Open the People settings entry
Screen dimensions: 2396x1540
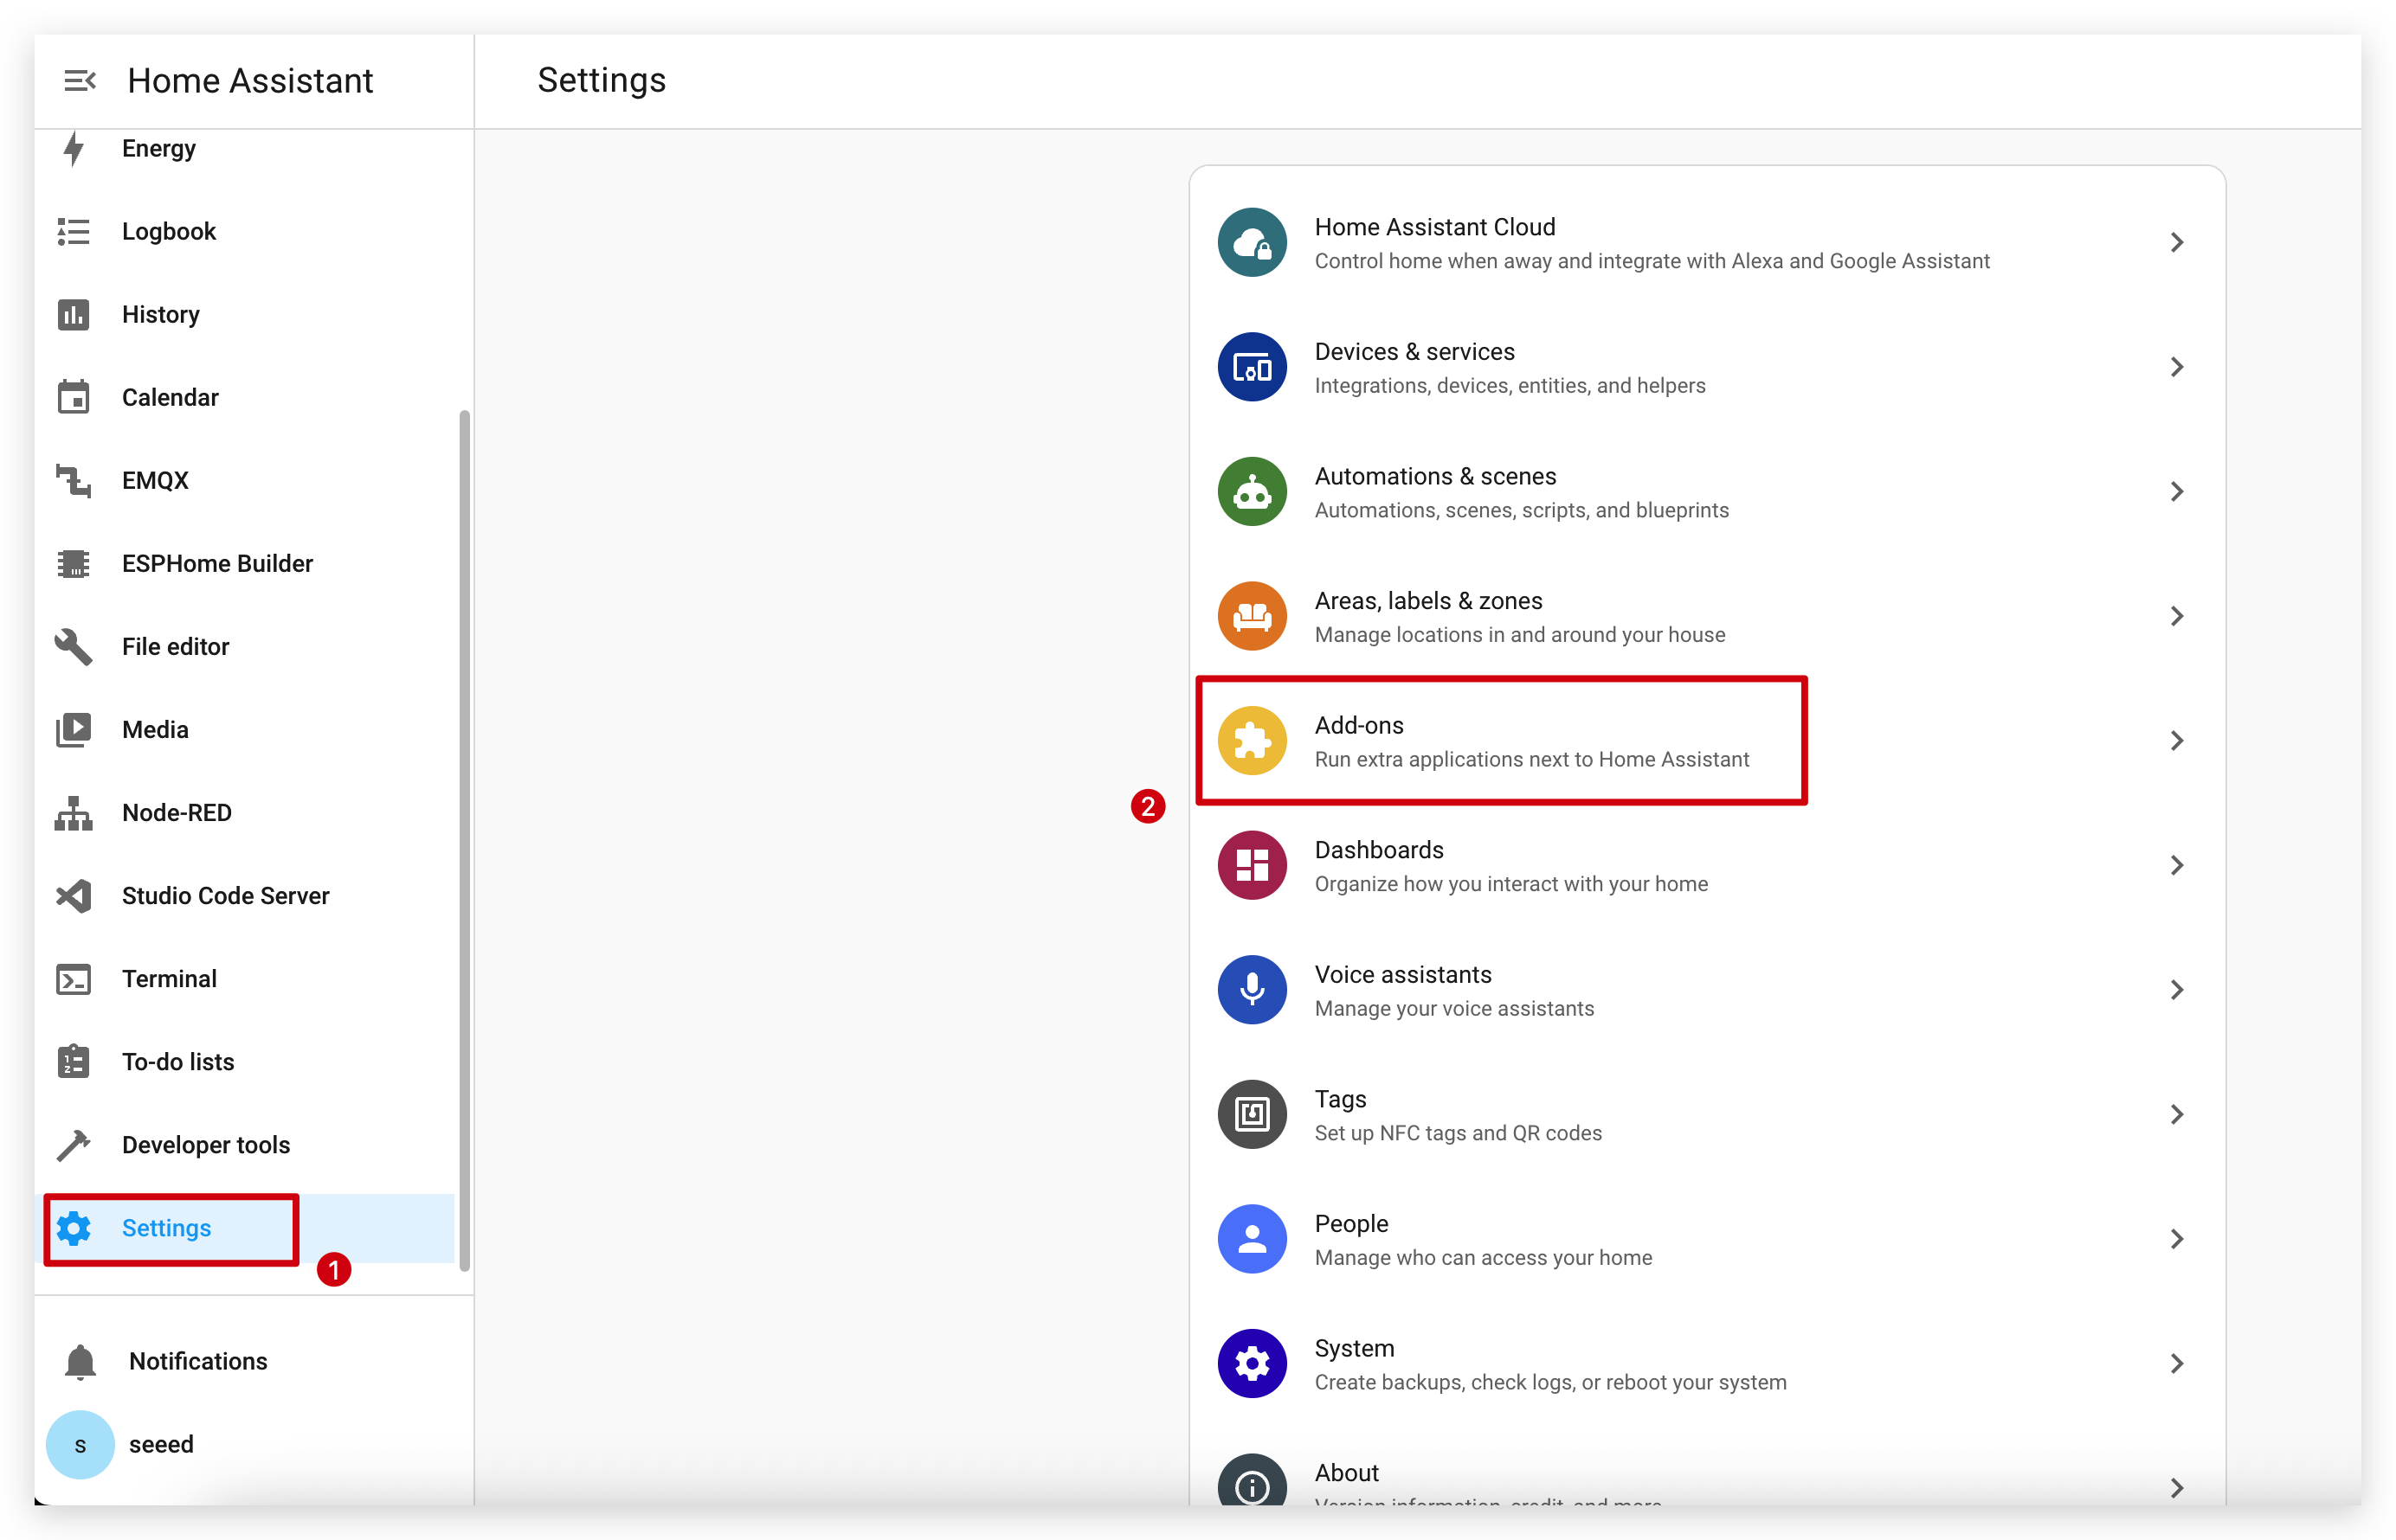coord(1707,1238)
